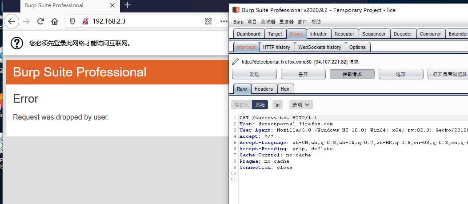
Task: Open the 测试器 menu in Burp
Action: coord(268,22)
